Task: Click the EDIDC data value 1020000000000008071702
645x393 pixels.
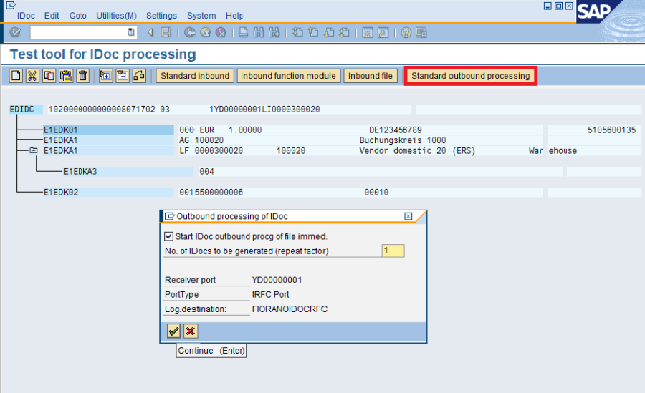Action: click(x=102, y=110)
